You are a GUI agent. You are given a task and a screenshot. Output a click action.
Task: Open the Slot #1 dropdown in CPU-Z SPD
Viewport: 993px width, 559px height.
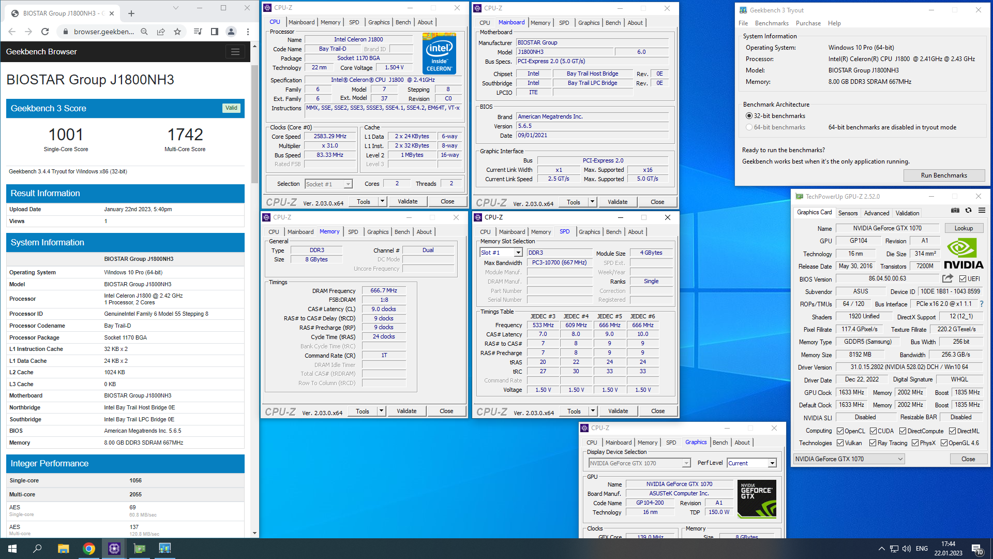click(518, 253)
